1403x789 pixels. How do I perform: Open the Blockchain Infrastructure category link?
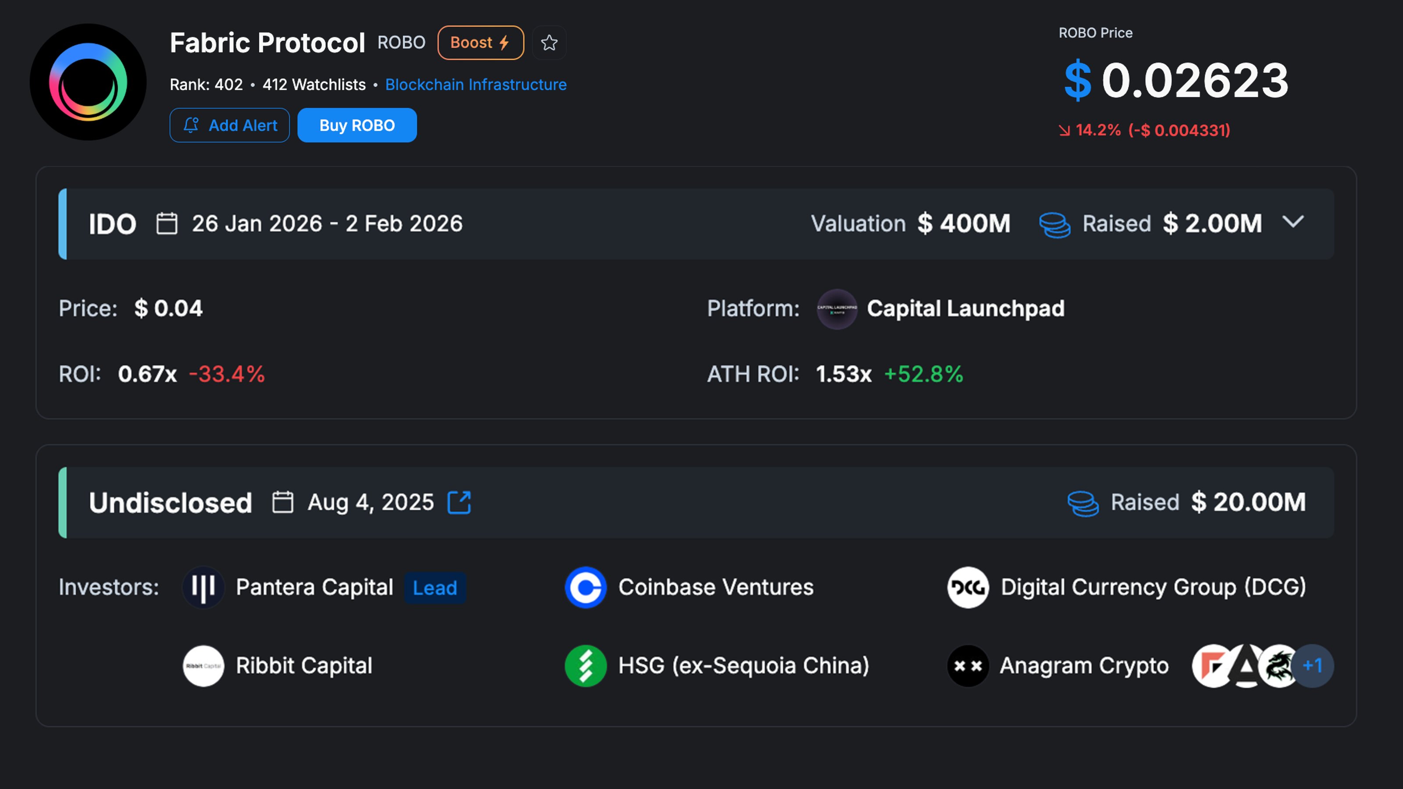(475, 85)
